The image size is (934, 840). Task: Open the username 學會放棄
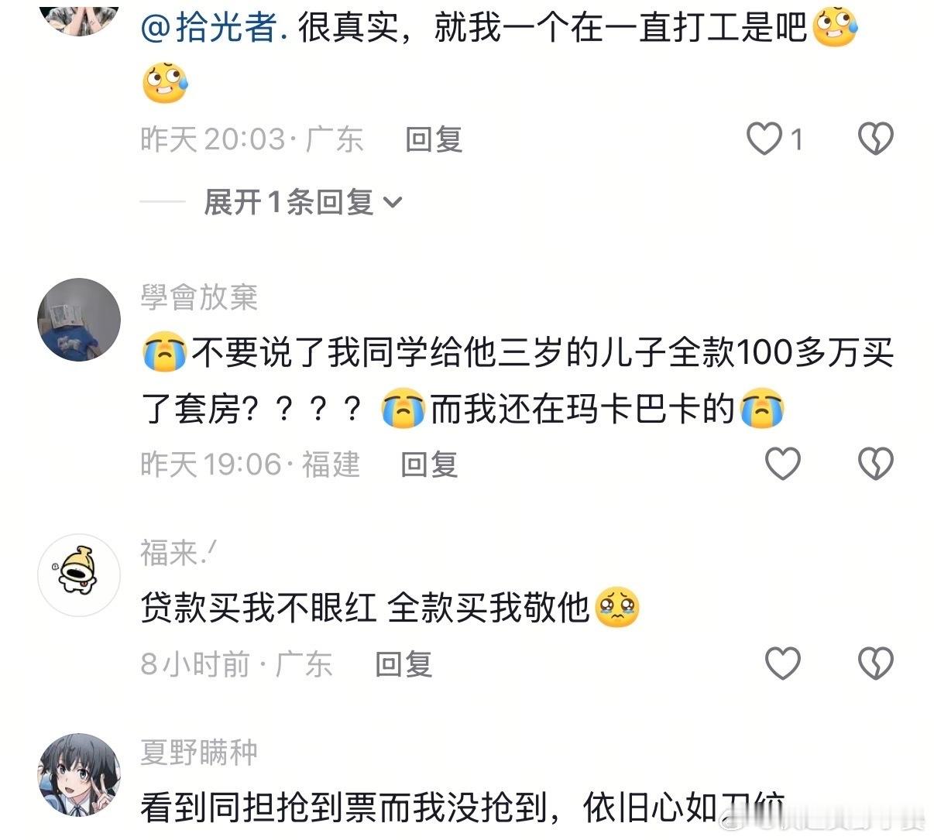pyautogui.click(x=199, y=297)
